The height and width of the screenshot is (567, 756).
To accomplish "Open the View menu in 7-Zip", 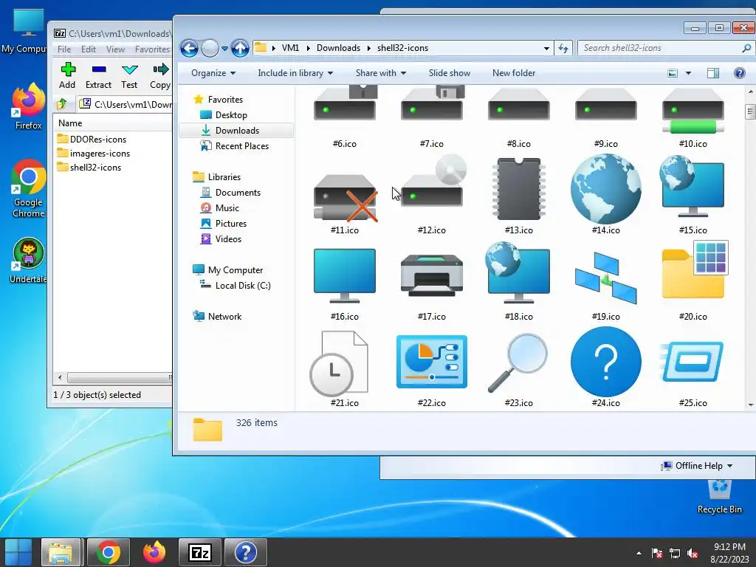I will 115,49.
